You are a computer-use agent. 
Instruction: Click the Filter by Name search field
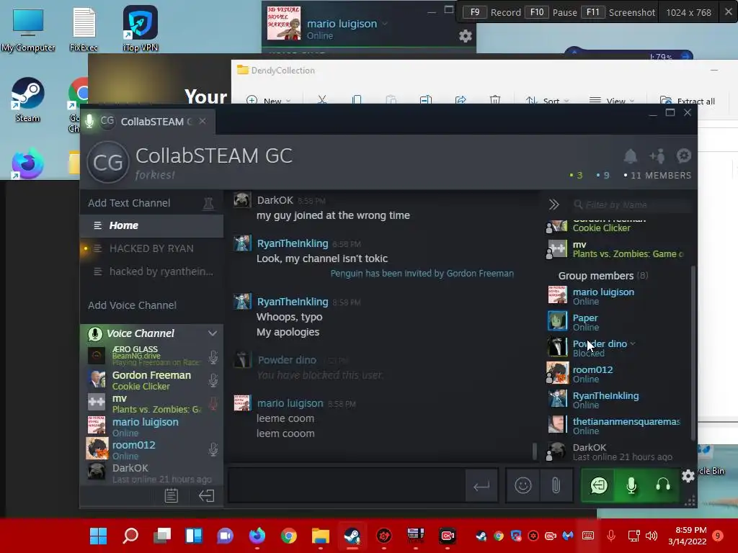point(630,204)
